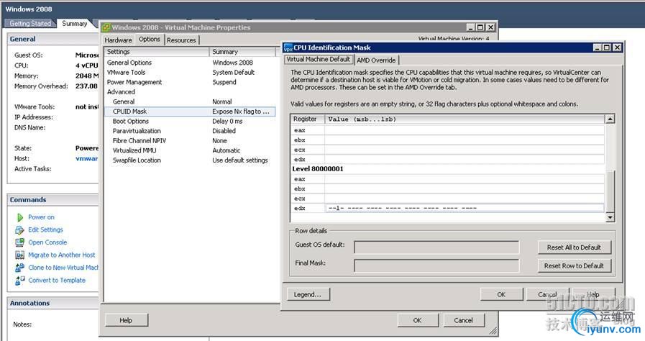The image size is (645, 341).
Task: Click the vmware host link
Action: 87,158
